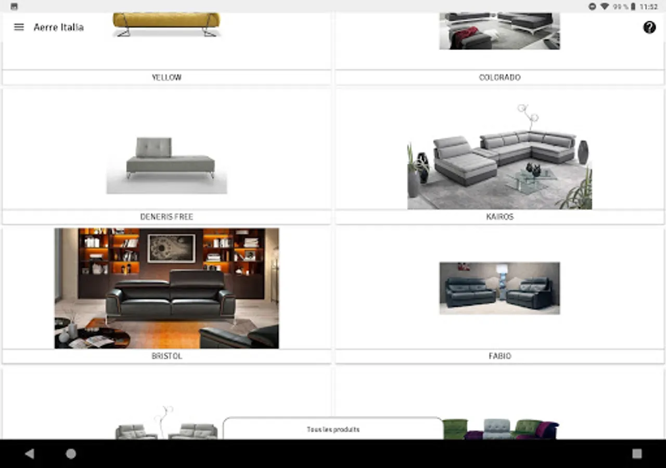666x468 pixels.
Task: Tap the do-not-disturb status icon
Action: tap(592, 6)
